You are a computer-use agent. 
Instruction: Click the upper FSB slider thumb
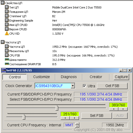click(x=57, y=108)
